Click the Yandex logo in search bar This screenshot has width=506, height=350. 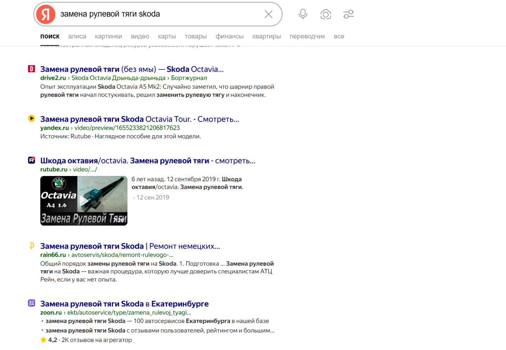(x=46, y=14)
